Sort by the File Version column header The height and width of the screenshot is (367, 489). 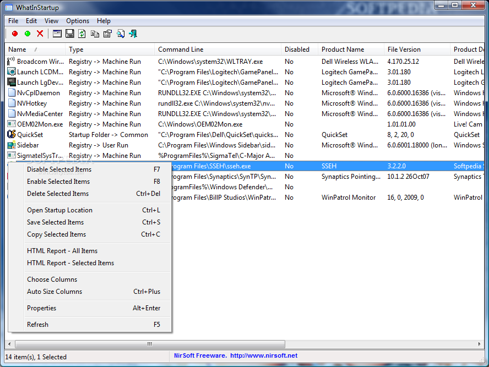pyautogui.click(x=417, y=50)
